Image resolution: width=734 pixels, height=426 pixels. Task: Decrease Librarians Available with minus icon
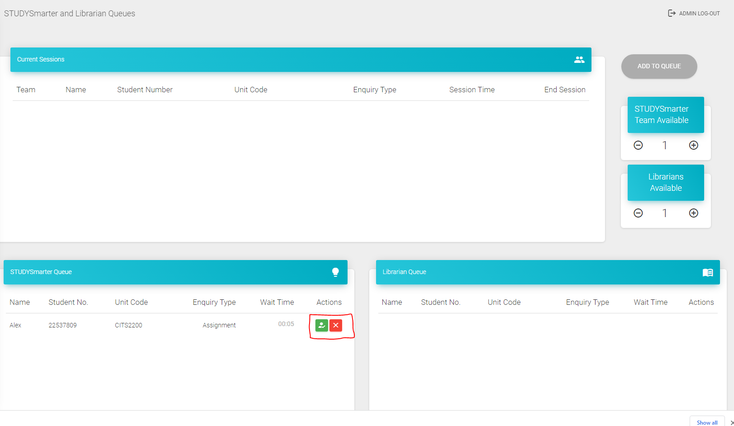tap(638, 213)
